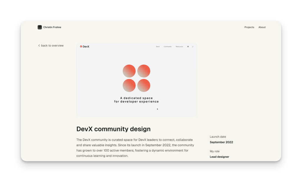Screen dimensions: 302x182
Task: Switch to light mode with sun icon
Action: pos(188,47)
